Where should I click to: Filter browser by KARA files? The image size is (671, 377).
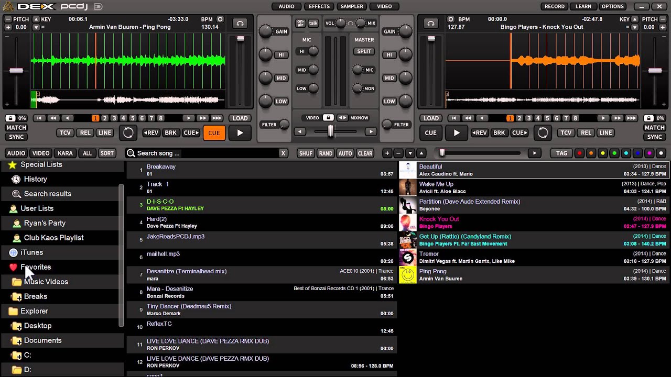[x=65, y=153]
